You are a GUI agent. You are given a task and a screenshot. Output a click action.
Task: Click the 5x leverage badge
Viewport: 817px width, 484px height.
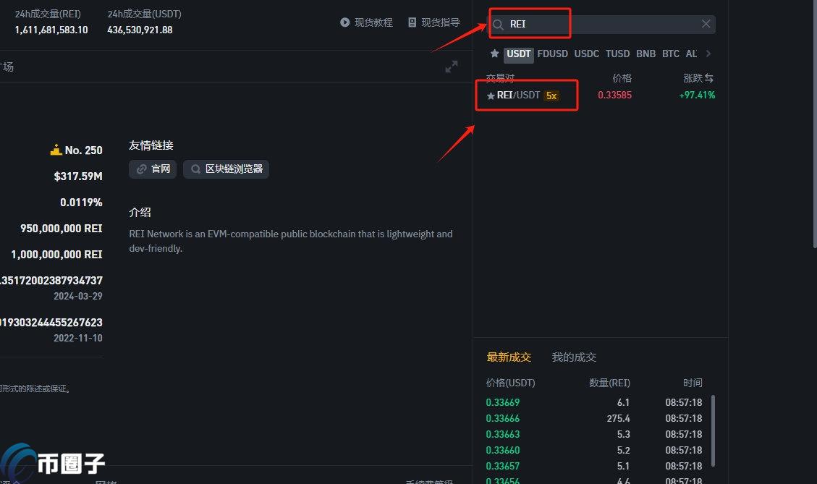point(551,96)
